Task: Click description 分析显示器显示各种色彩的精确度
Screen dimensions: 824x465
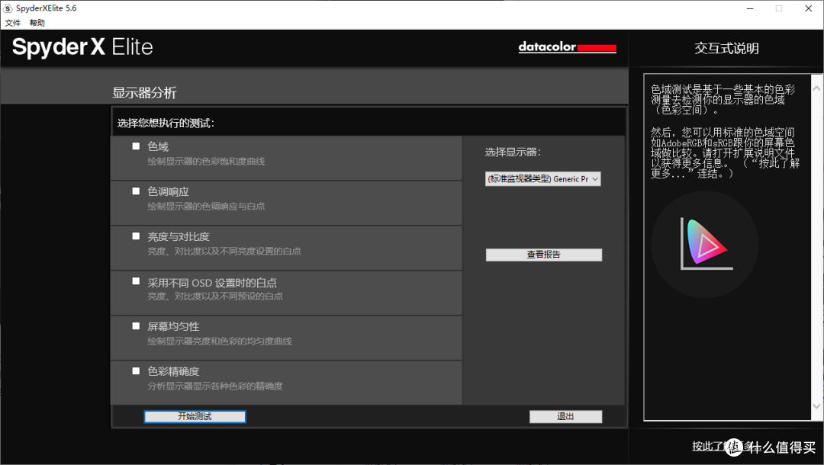Action: [x=215, y=386]
